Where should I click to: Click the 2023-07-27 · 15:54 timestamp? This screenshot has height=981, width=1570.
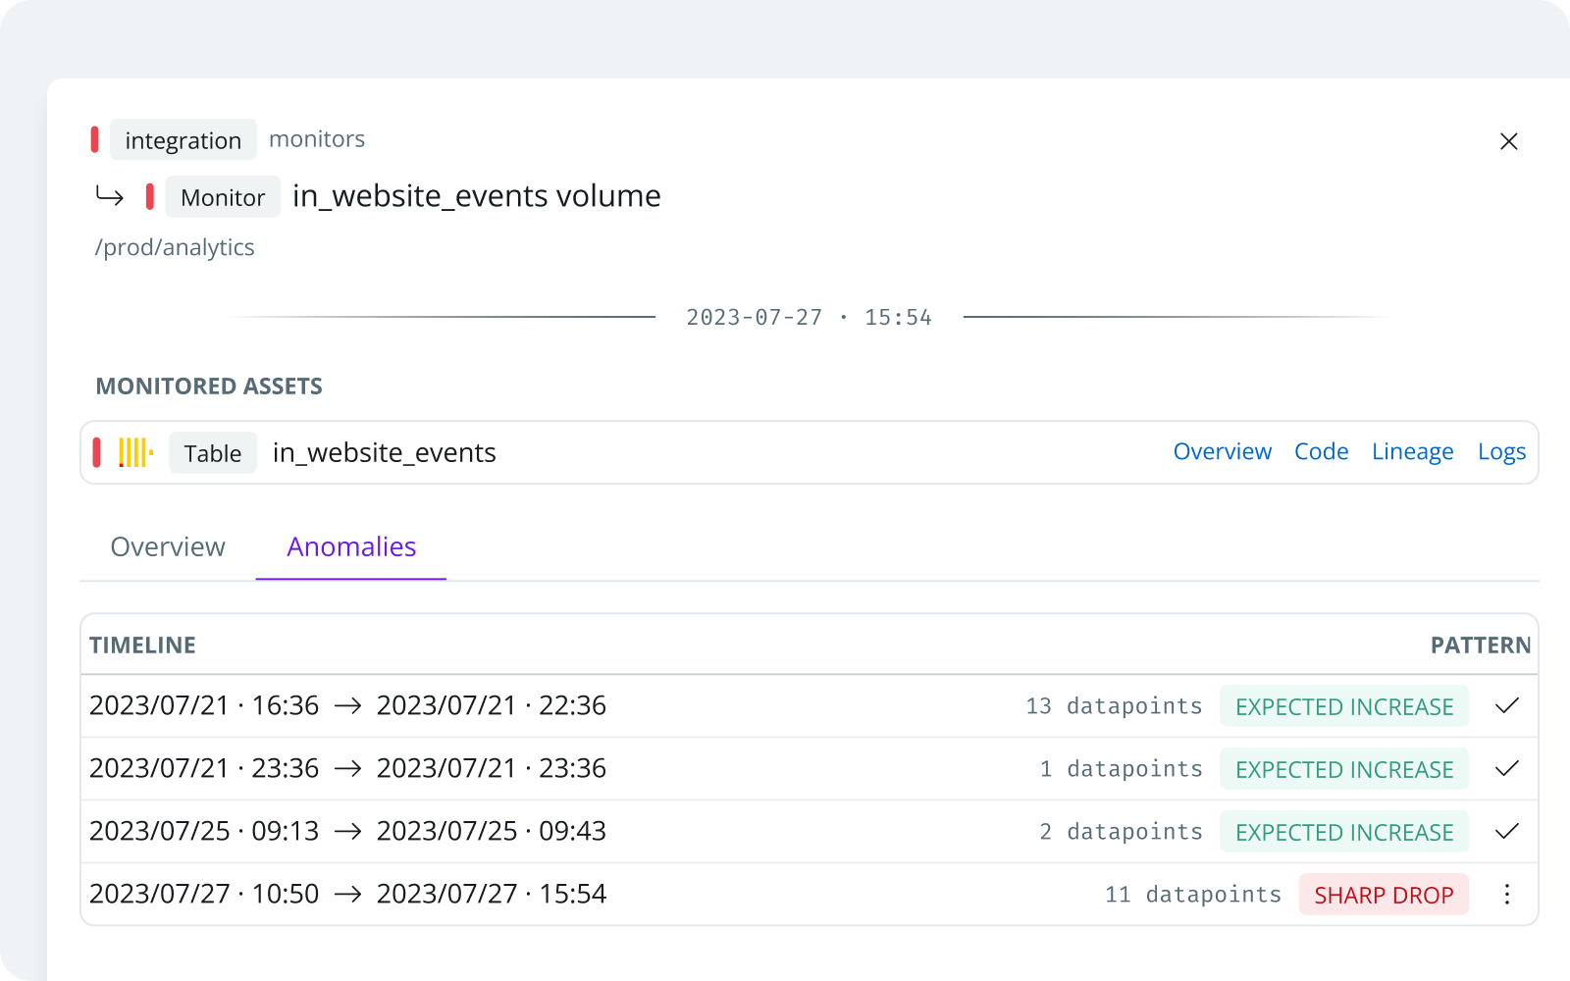[x=809, y=317]
